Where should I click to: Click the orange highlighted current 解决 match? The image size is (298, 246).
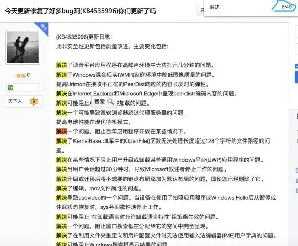click(62, 131)
